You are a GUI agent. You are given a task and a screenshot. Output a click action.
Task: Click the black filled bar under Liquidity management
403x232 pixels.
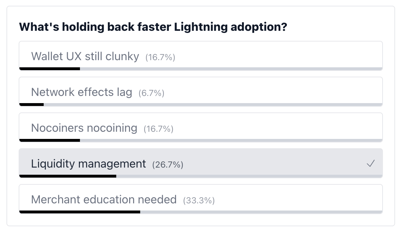(x=68, y=176)
